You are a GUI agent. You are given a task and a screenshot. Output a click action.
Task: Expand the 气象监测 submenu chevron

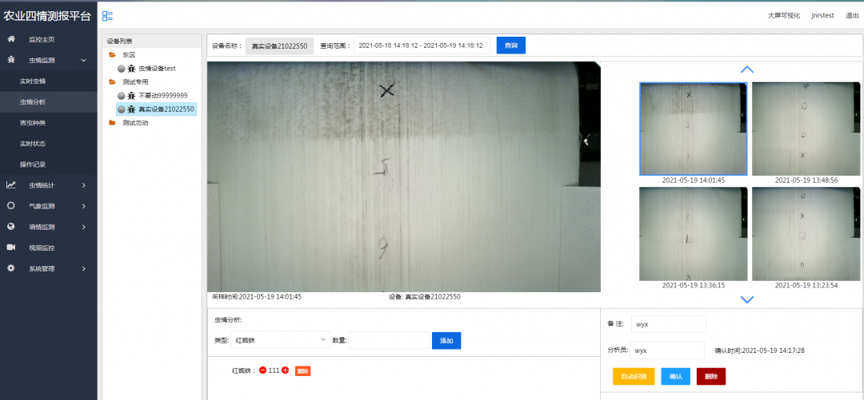point(84,206)
